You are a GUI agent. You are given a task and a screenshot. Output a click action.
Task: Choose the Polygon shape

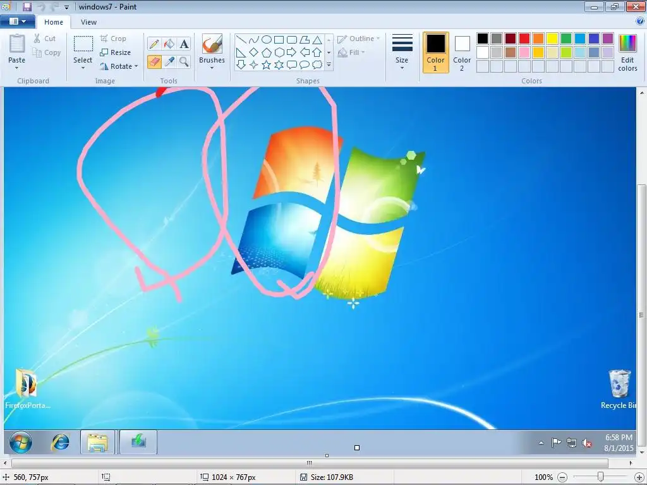[x=305, y=40]
